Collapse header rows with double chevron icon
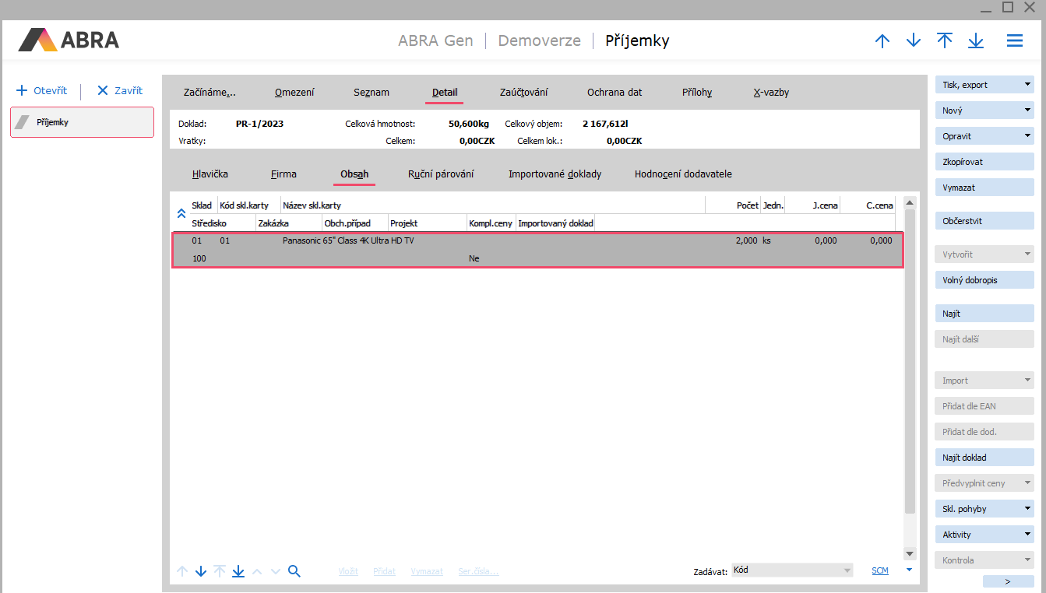The width and height of the screenshot is (1046, 593). [181, 212]
